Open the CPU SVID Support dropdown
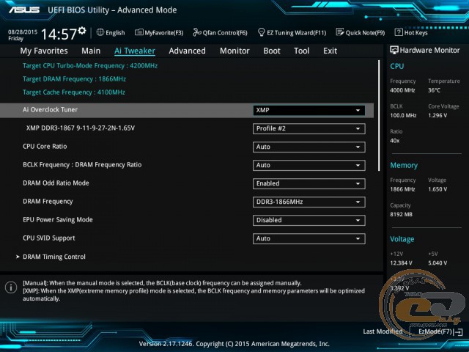The image size is (469, 352). (309, 238)
